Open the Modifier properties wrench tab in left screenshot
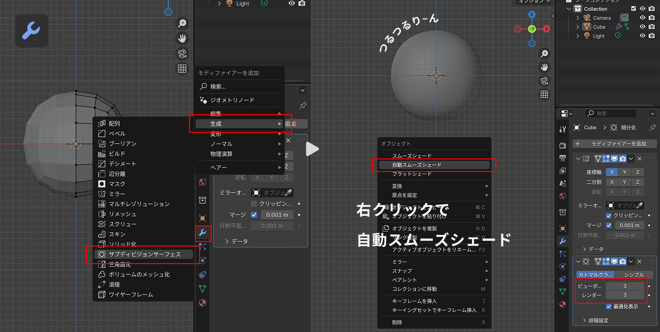The image size is (660, 332). point(203,233)
